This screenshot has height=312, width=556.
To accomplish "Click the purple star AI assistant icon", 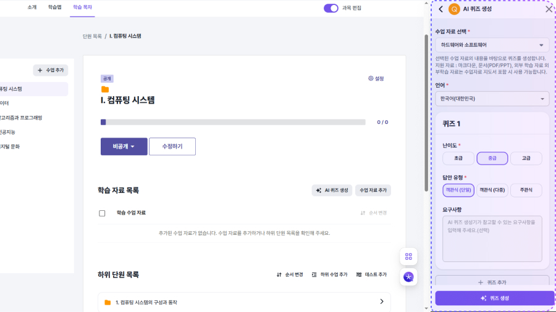I will coord(408,277).
